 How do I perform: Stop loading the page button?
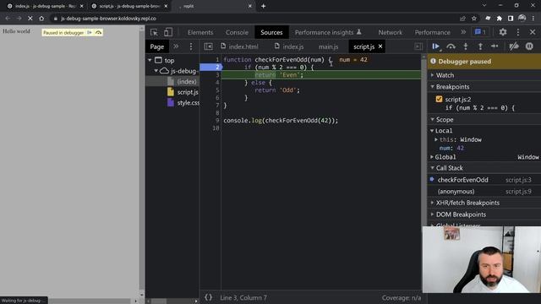click(x=30, y=19)
